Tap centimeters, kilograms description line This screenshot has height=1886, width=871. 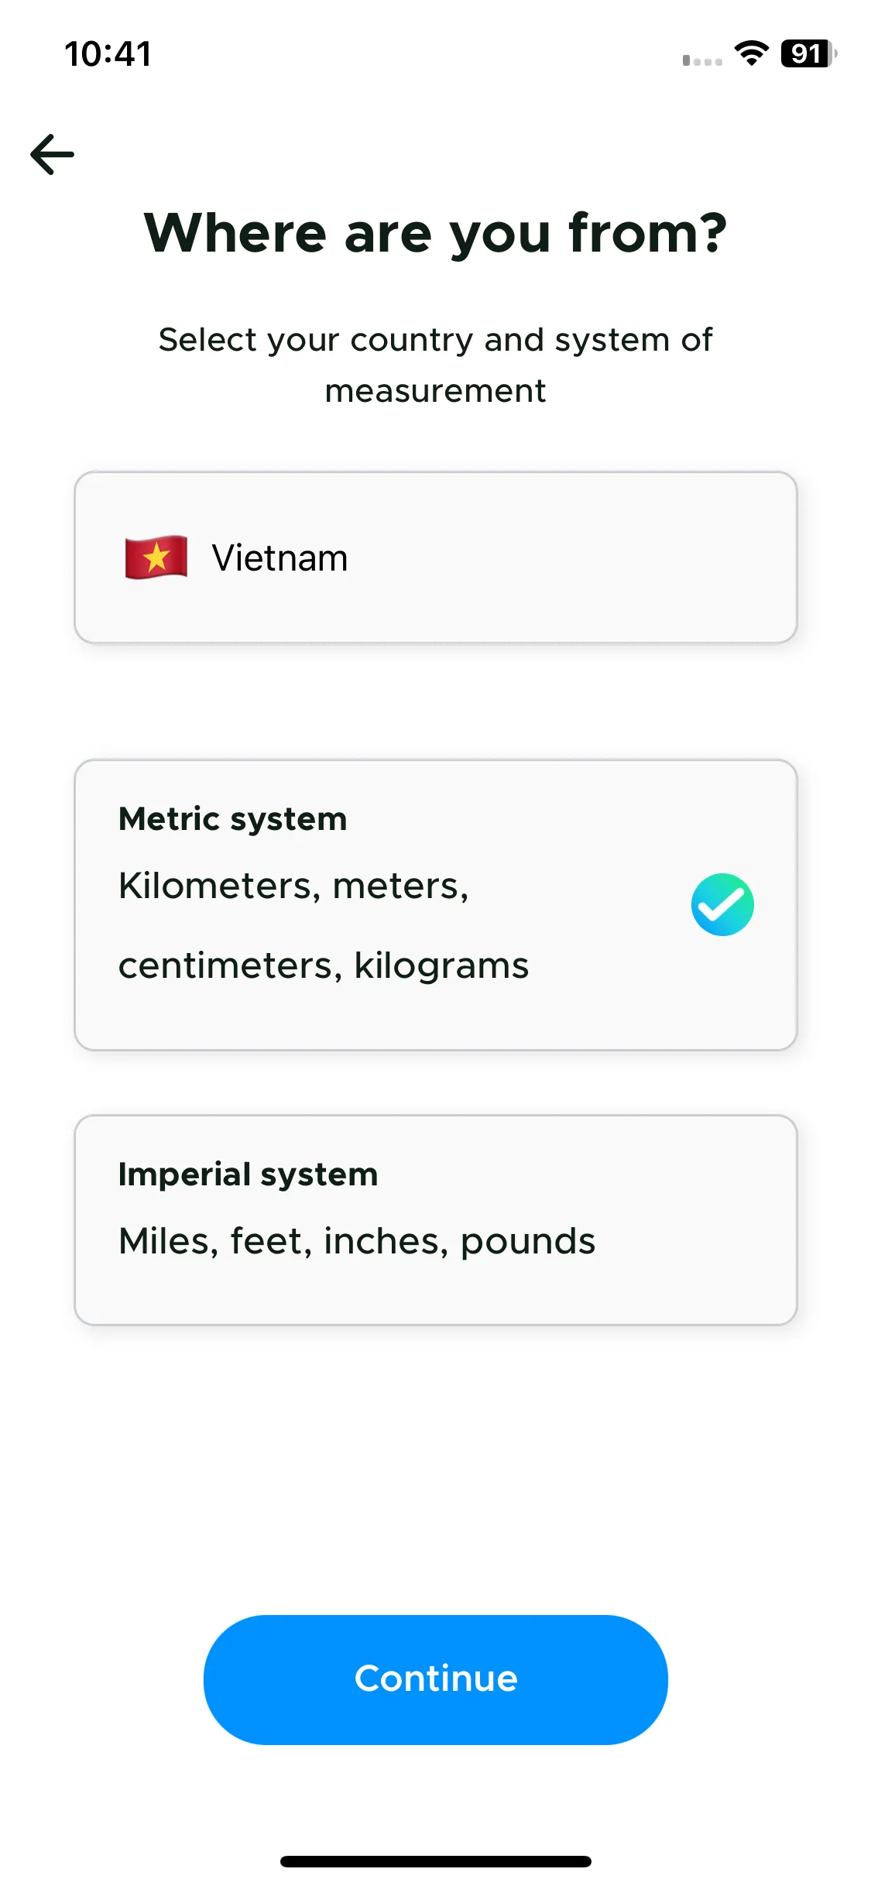[324, 966]
